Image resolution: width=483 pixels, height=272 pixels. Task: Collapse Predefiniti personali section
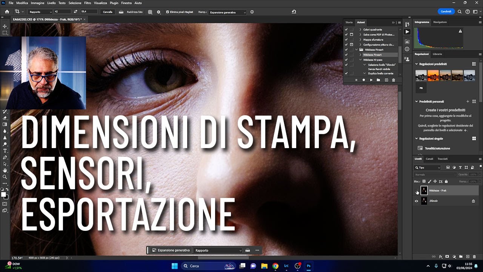[417, 102]
